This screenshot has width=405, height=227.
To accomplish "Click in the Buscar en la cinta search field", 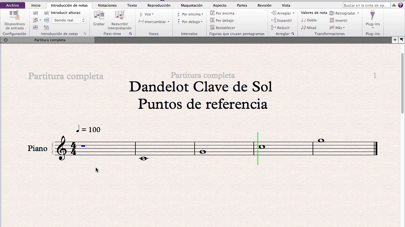I will (366, 5).
